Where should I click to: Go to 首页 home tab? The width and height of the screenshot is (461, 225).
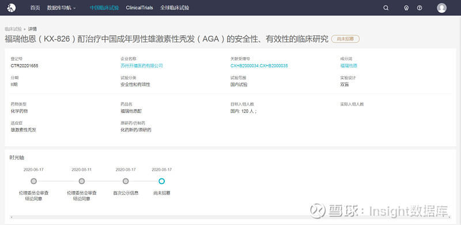(35, 8)
